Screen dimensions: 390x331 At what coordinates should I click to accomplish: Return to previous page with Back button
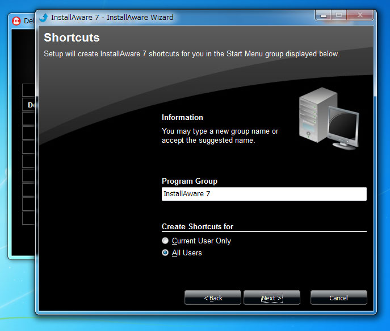(213, 297)
